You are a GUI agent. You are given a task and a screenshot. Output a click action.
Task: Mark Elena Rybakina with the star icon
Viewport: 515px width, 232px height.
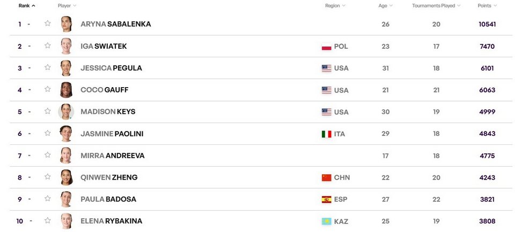[x=48, y=220]
